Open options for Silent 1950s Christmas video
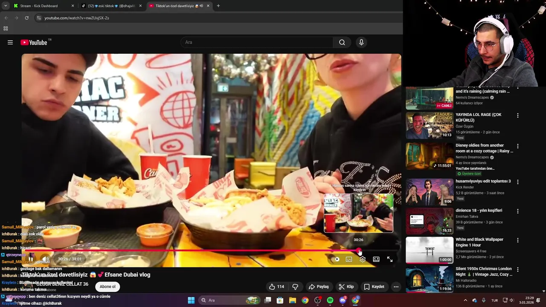 click(518, 269)
